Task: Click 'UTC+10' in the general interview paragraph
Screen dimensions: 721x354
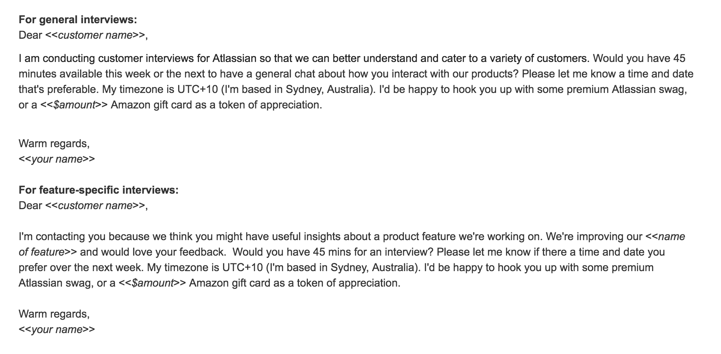Action: click(198, 89)
